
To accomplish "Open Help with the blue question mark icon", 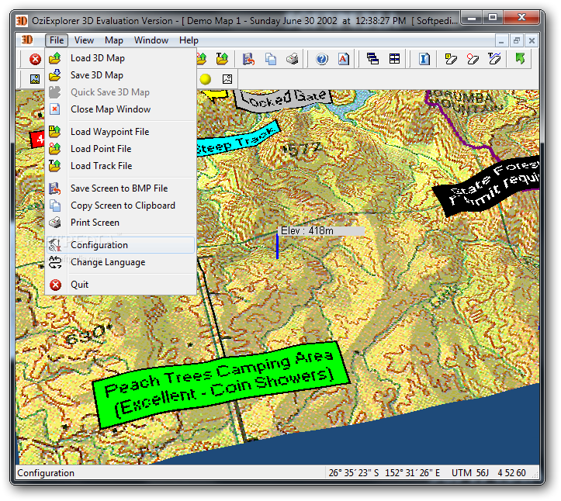I will [322, 59].
